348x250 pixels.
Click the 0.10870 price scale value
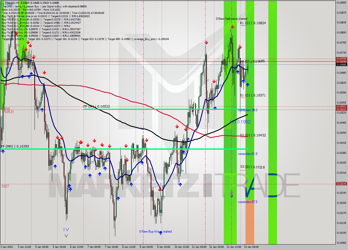click(341, 12)
